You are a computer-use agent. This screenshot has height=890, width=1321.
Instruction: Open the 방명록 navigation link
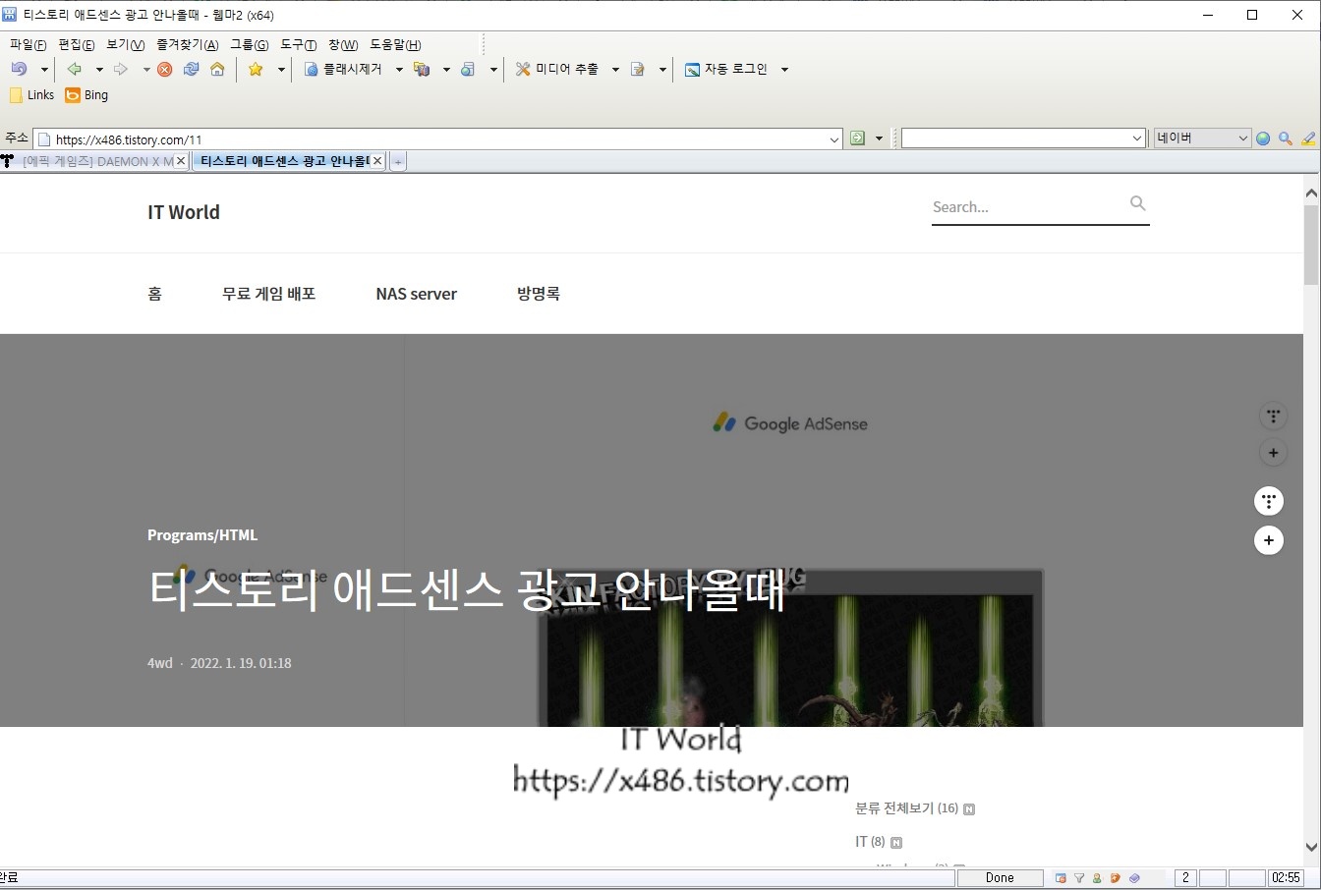tap(539, 294)
